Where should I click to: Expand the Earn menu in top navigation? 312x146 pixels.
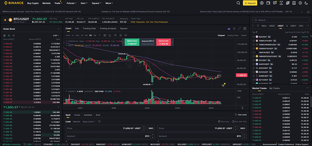pyautogui.click(x=84, y=3)
